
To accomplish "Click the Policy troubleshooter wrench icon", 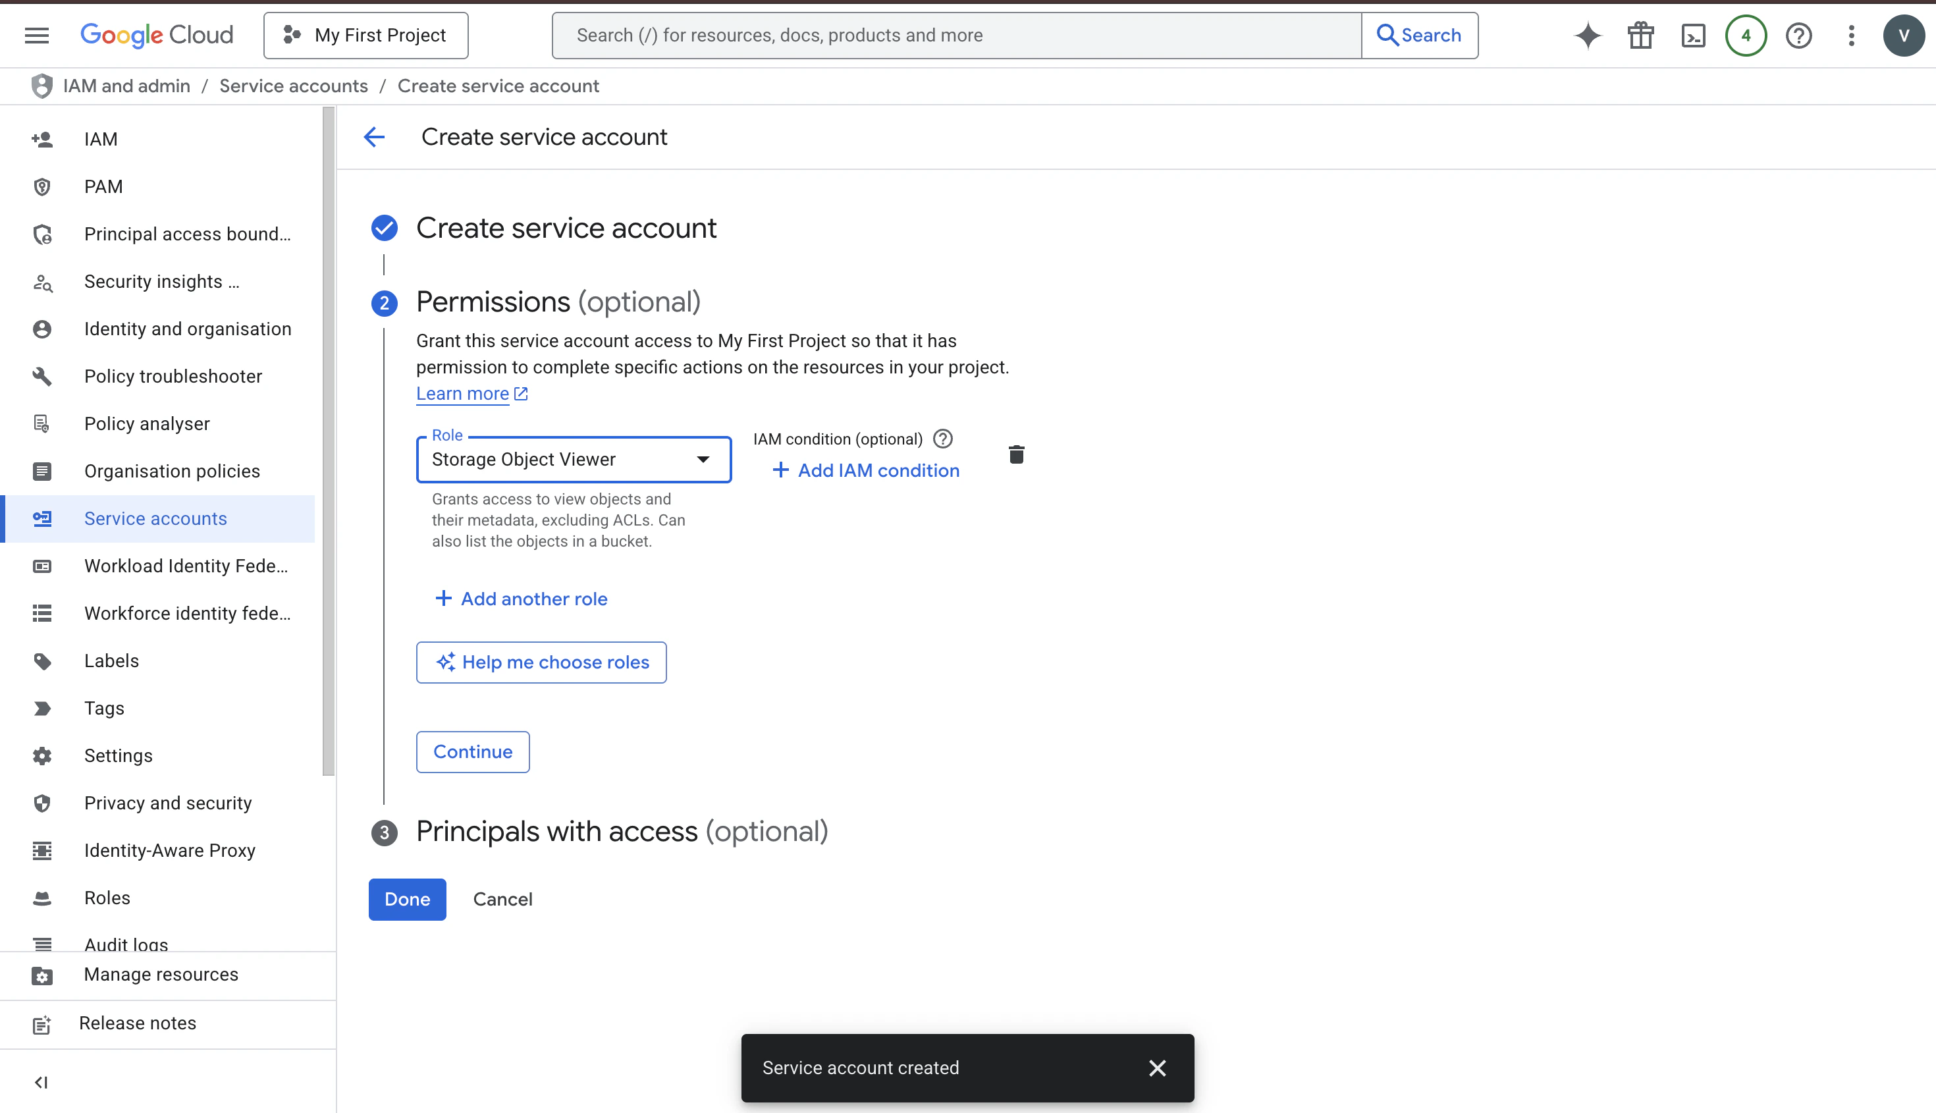I will coord(42,376).
